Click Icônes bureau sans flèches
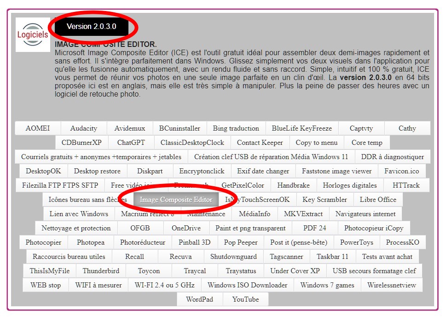 coord(88,200)
